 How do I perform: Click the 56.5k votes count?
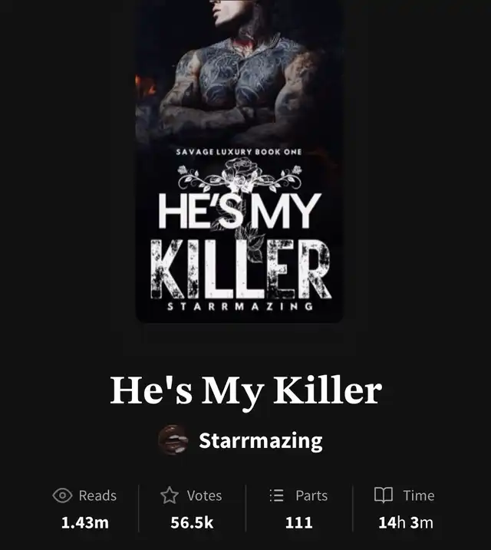click(192, 522)
